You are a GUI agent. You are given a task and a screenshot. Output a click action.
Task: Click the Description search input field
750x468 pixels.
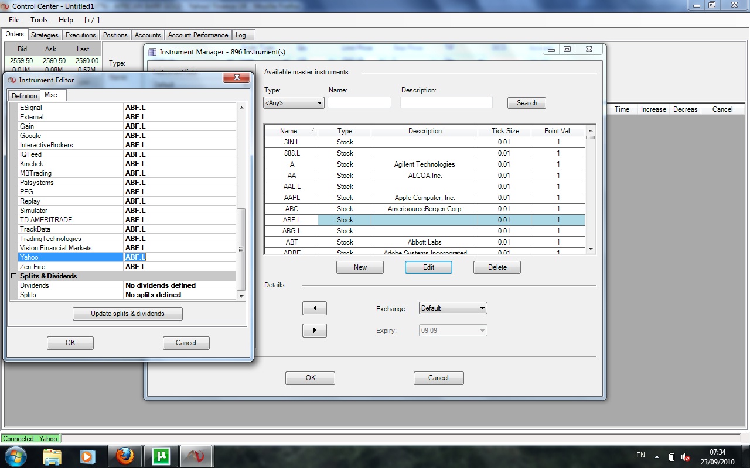point(446,102)
